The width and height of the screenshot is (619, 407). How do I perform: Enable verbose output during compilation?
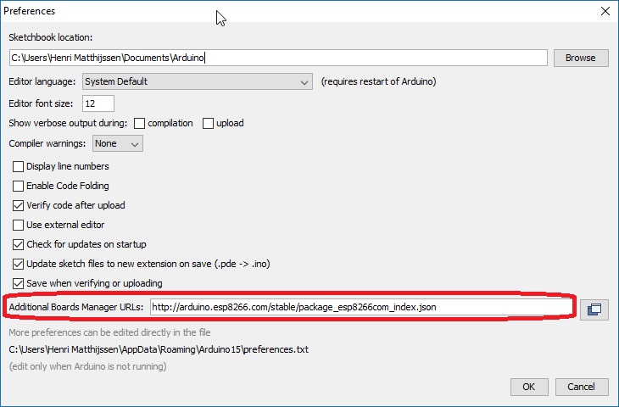coord(141,123)
